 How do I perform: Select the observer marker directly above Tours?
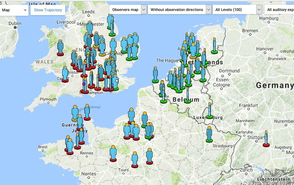[135, 160]
